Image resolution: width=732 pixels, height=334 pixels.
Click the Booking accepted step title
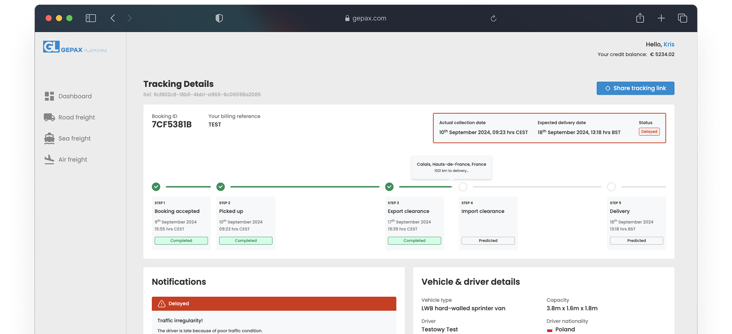(x=177, y=211)
